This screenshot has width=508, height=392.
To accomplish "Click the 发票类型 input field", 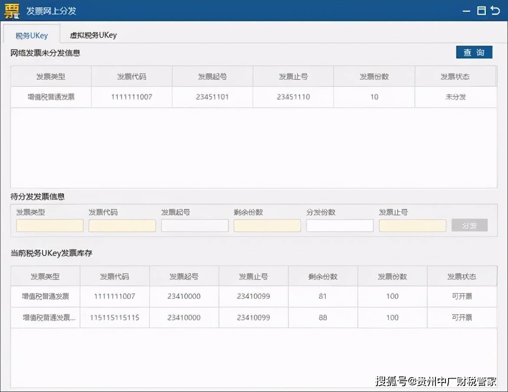I will click(49, 225).
